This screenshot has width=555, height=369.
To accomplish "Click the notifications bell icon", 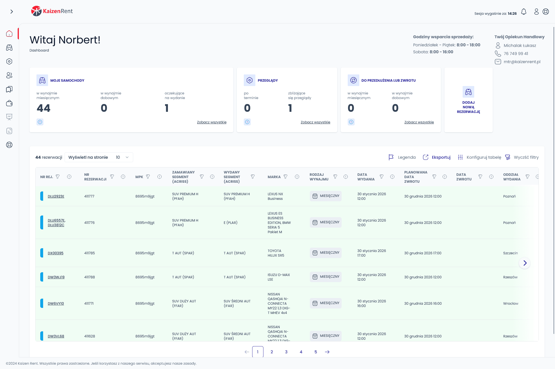I will click(523, 12).
